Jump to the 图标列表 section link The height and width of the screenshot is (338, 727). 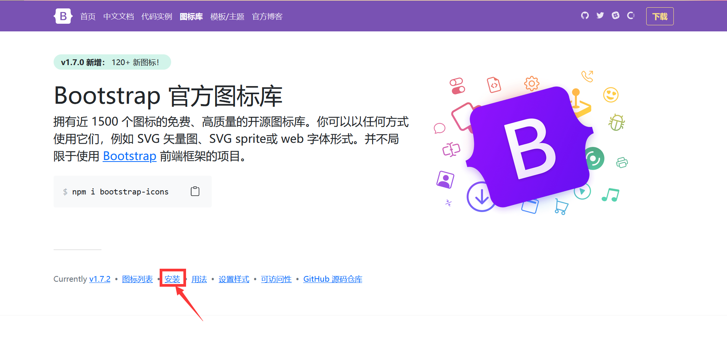137,279
